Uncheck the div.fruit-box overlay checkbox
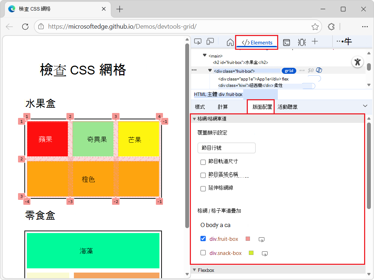The width and height of the screenshot is (374, 280). (203, 239)
